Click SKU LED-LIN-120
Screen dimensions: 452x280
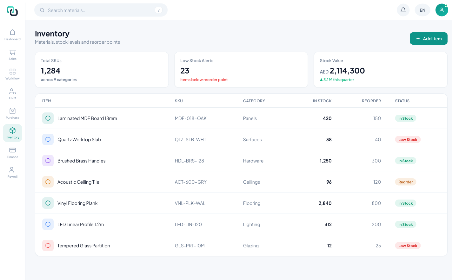pos(188,225)
